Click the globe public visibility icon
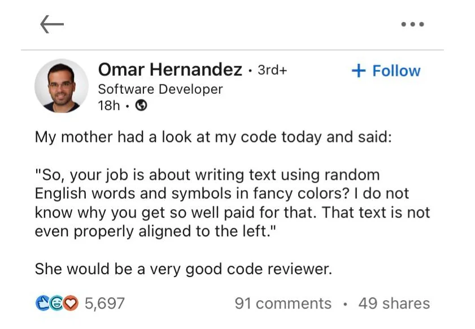The height and width of the screenshot is (329, 475). (x=141, y=106)
